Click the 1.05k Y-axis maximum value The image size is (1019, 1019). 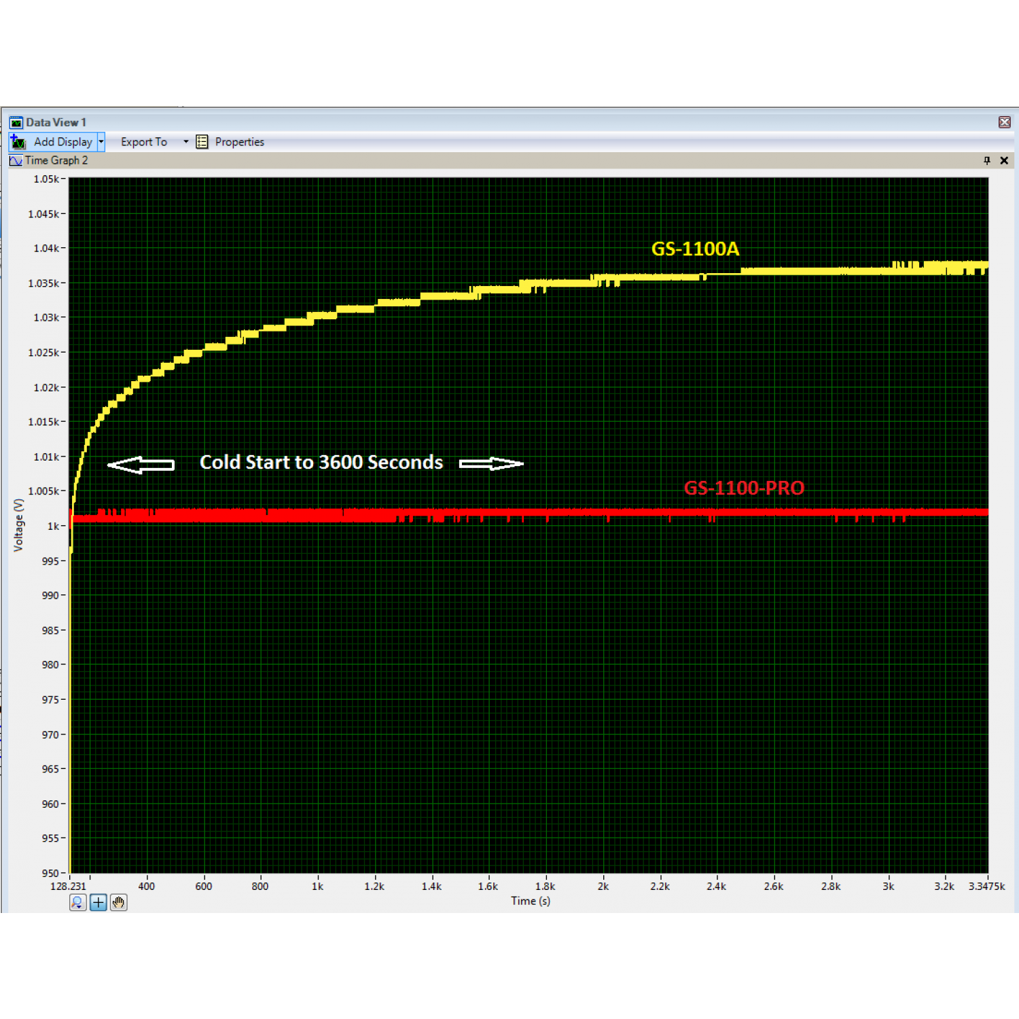[46, 179]
